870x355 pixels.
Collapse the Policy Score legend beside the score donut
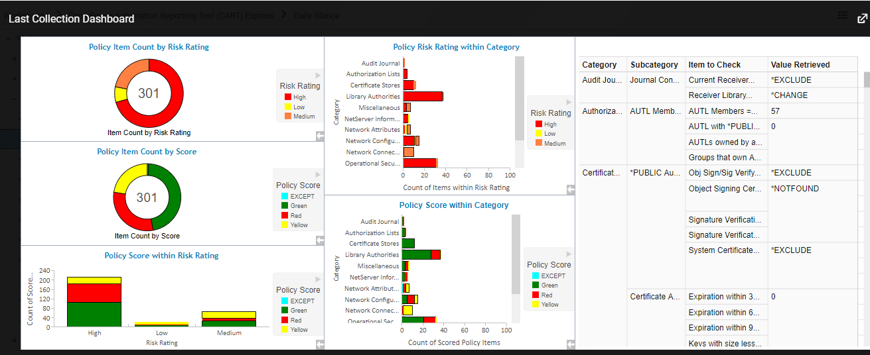coord(318,175)
